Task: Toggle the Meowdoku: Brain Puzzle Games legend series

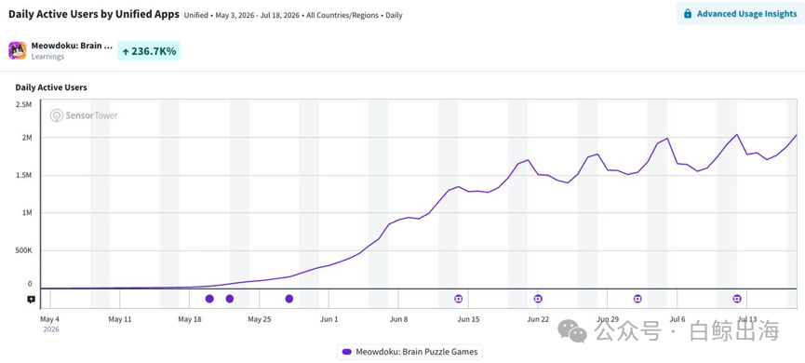Action: pos(409,352)
